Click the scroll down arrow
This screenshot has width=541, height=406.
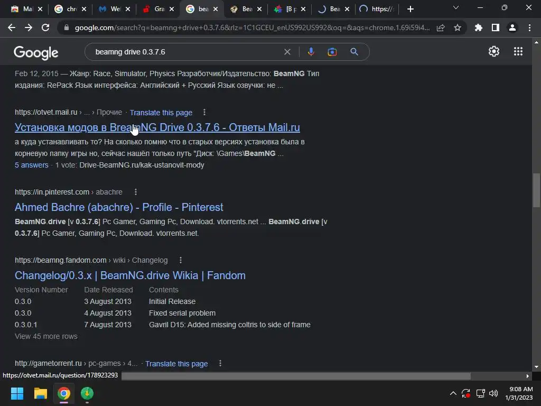pyautogui.click(x=536, y=367)
